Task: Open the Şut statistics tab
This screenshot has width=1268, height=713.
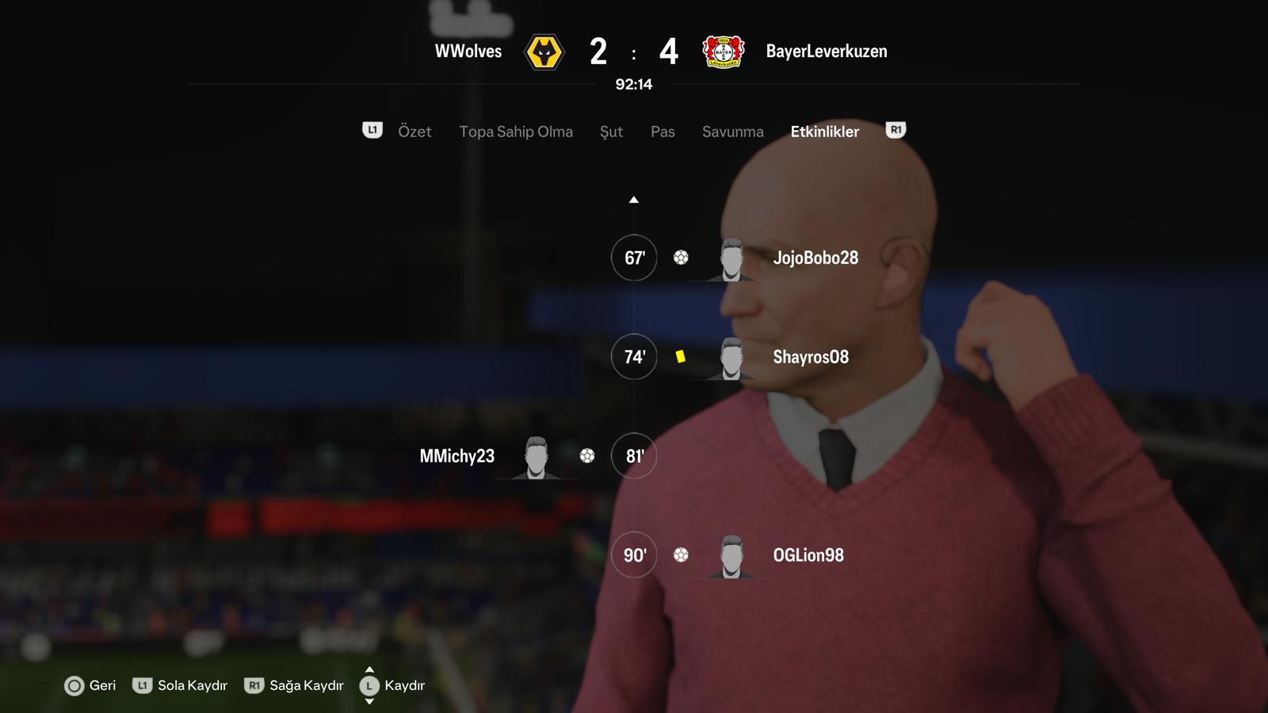Action: coord(611,132)
